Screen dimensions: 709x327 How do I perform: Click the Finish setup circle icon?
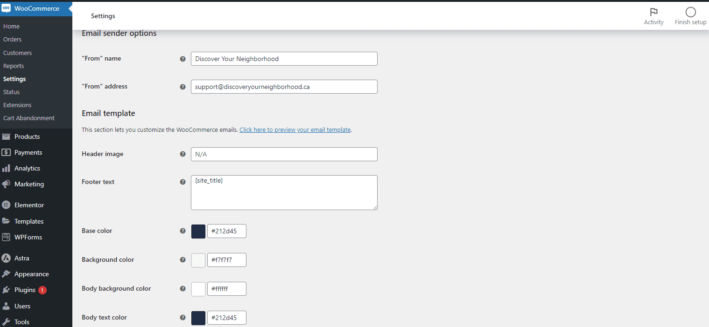[690, 13]
